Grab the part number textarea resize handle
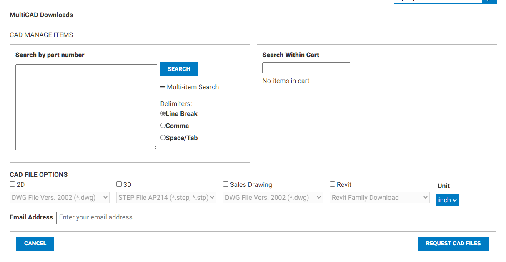The image size is (506, 262). tap(155, 148)
